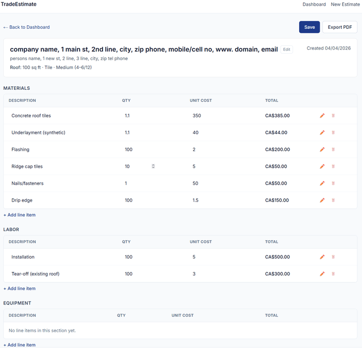
Task: Click Ridge cap tiles quantity field
Action: pos(140,166)
